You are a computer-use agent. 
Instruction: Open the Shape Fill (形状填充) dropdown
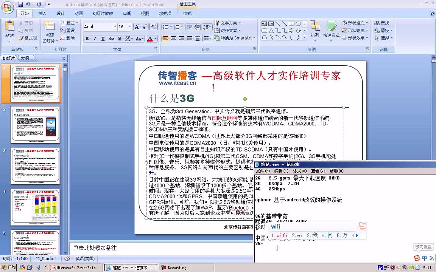(x=355, y=23)
